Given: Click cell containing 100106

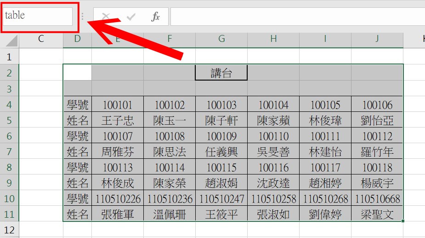Looking at the screenshot, I should [x=377, y=104].
